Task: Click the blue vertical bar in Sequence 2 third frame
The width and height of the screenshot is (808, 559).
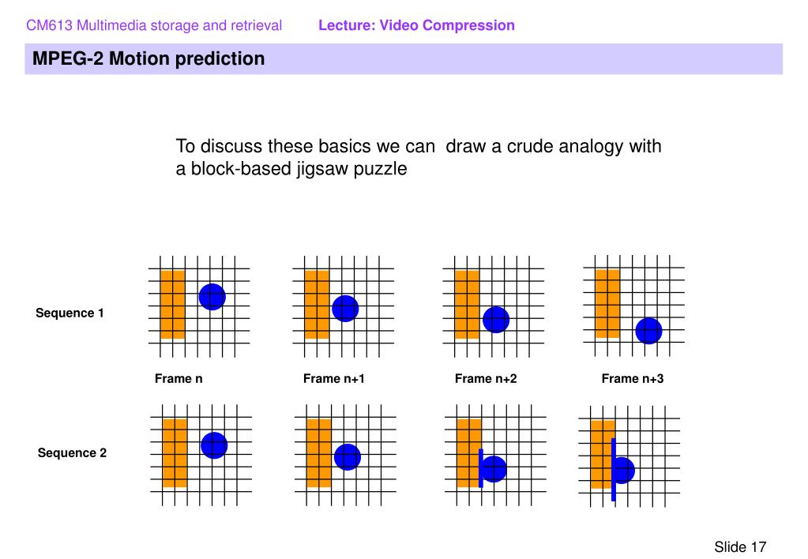Action: click(481, 468)
